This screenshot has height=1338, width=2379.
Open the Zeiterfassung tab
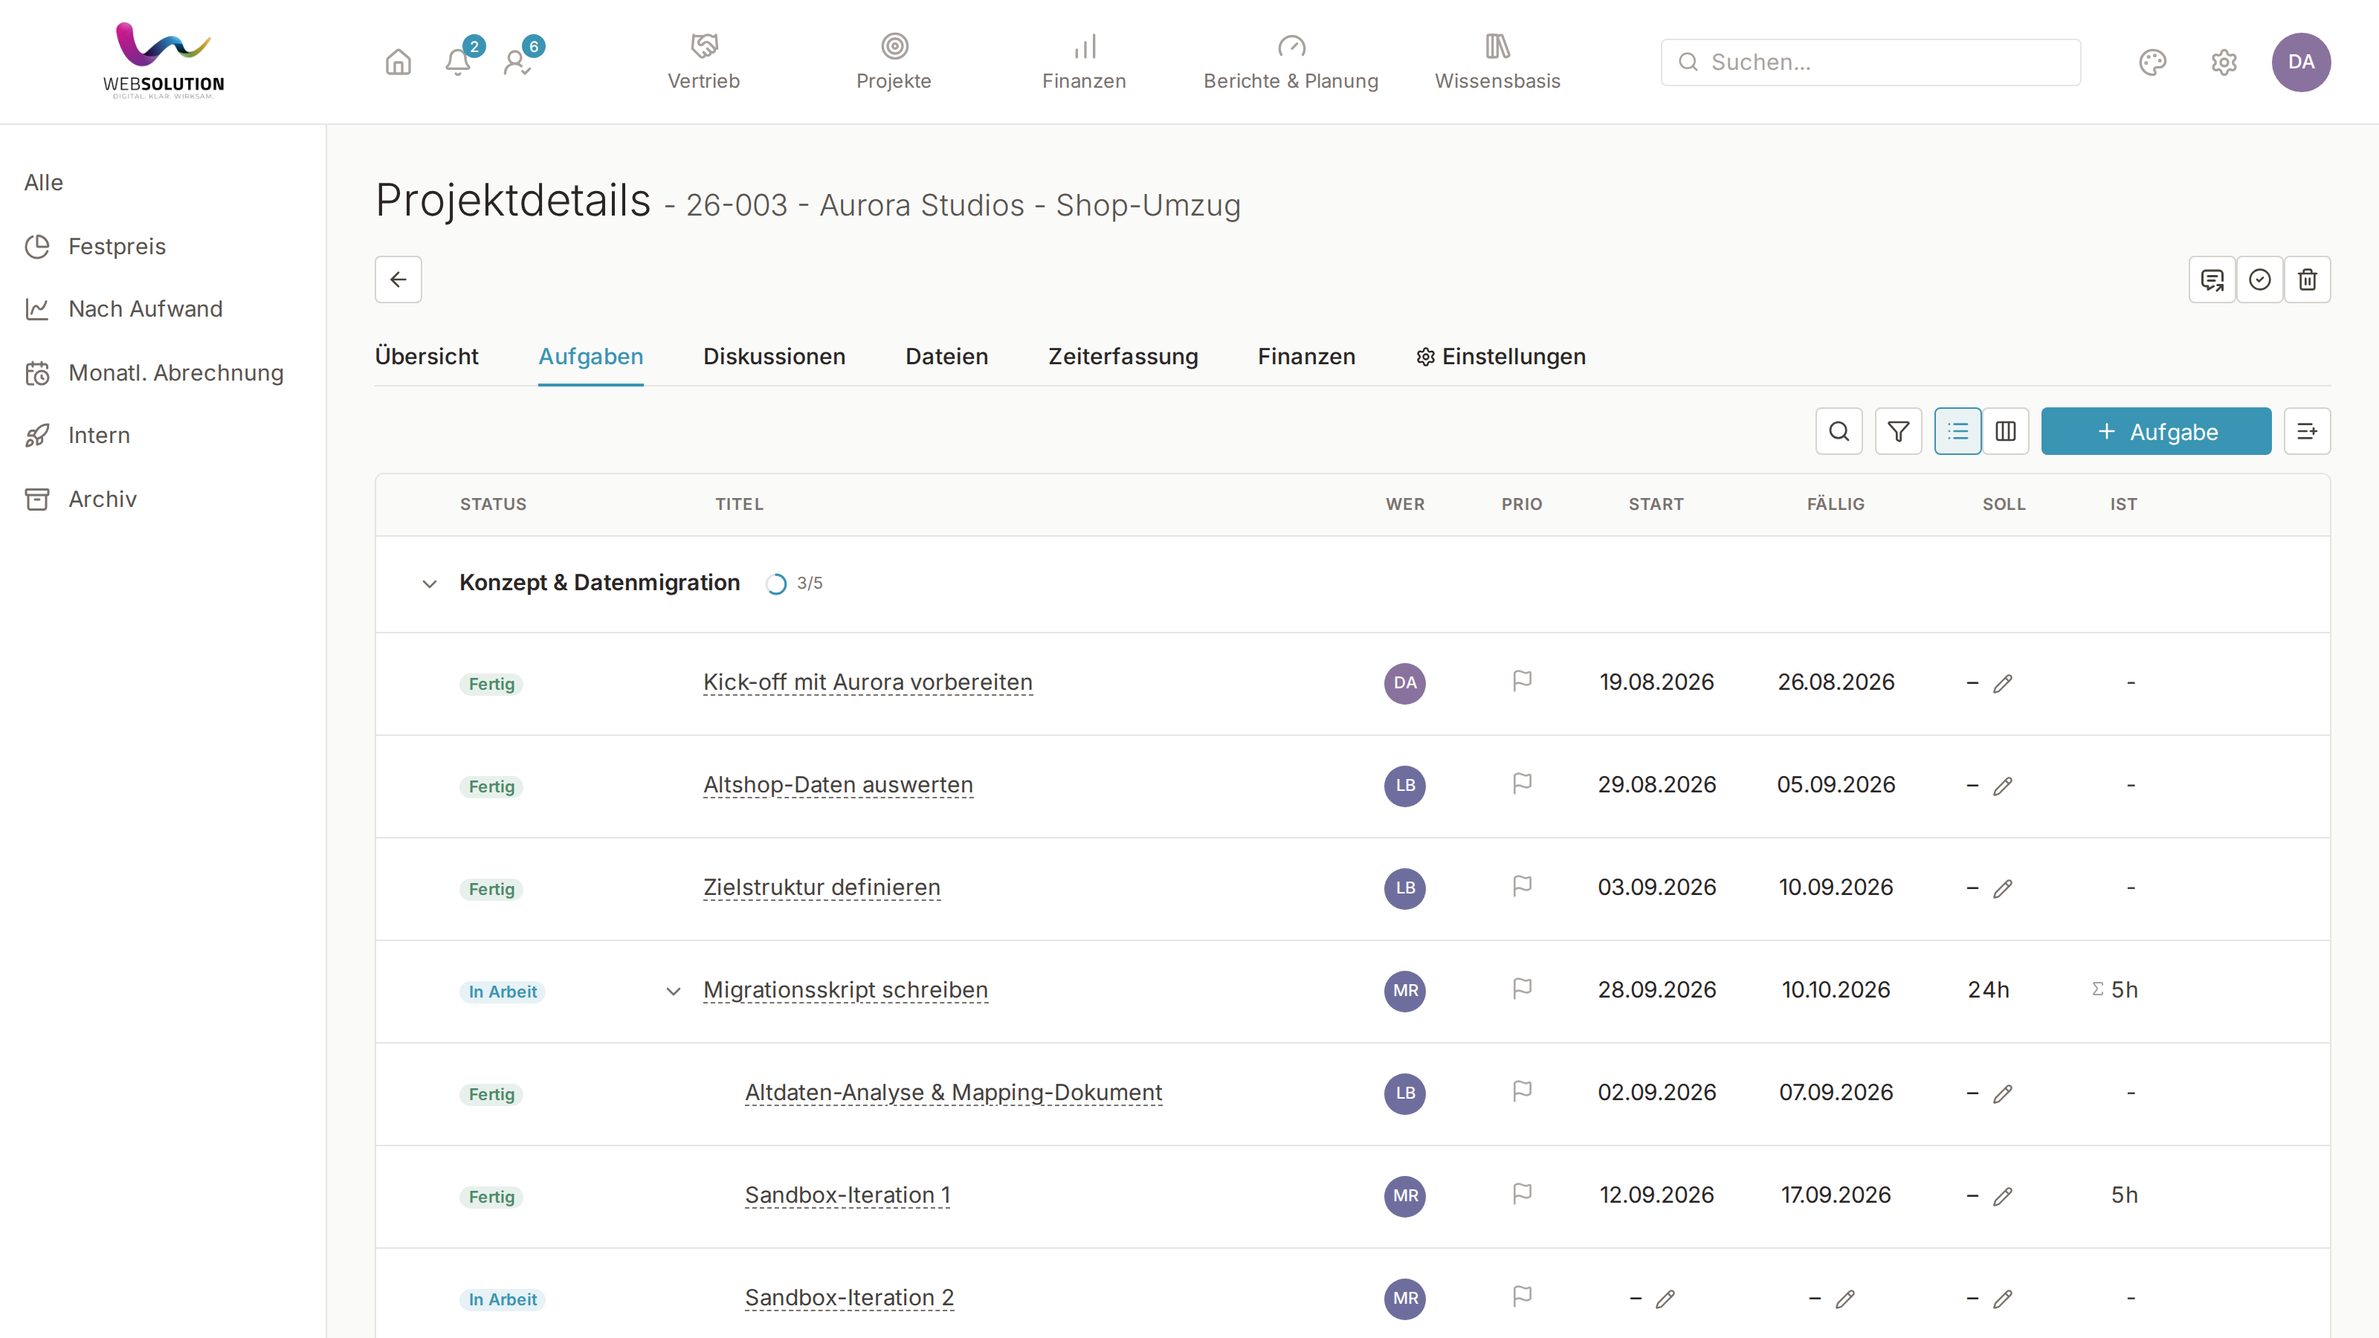tap(1123, 357)
